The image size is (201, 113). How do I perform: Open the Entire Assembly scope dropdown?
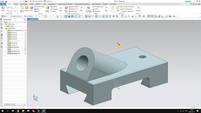coord(30,16)
